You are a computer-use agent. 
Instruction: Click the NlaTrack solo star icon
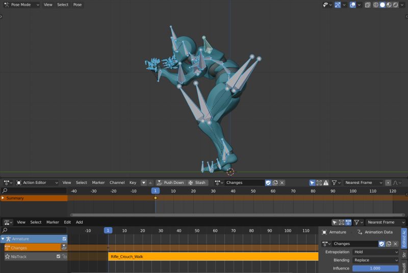[x=7, y=256]
